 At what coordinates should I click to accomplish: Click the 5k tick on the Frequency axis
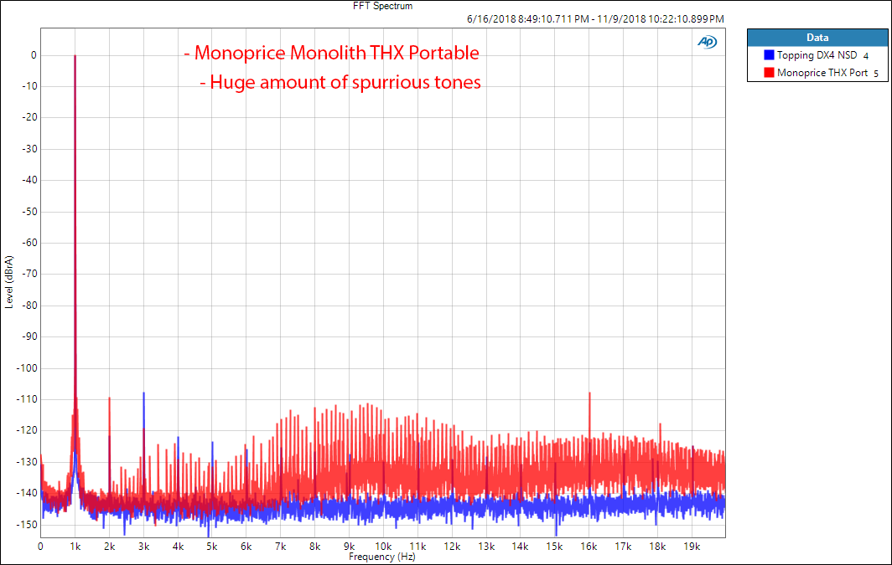(211, 547)
